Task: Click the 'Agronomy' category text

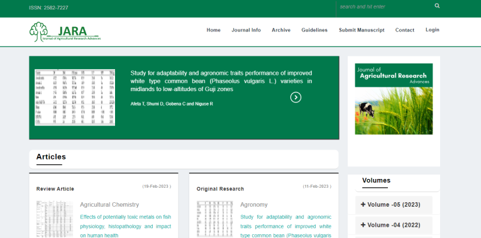Action: coord(253,205)
